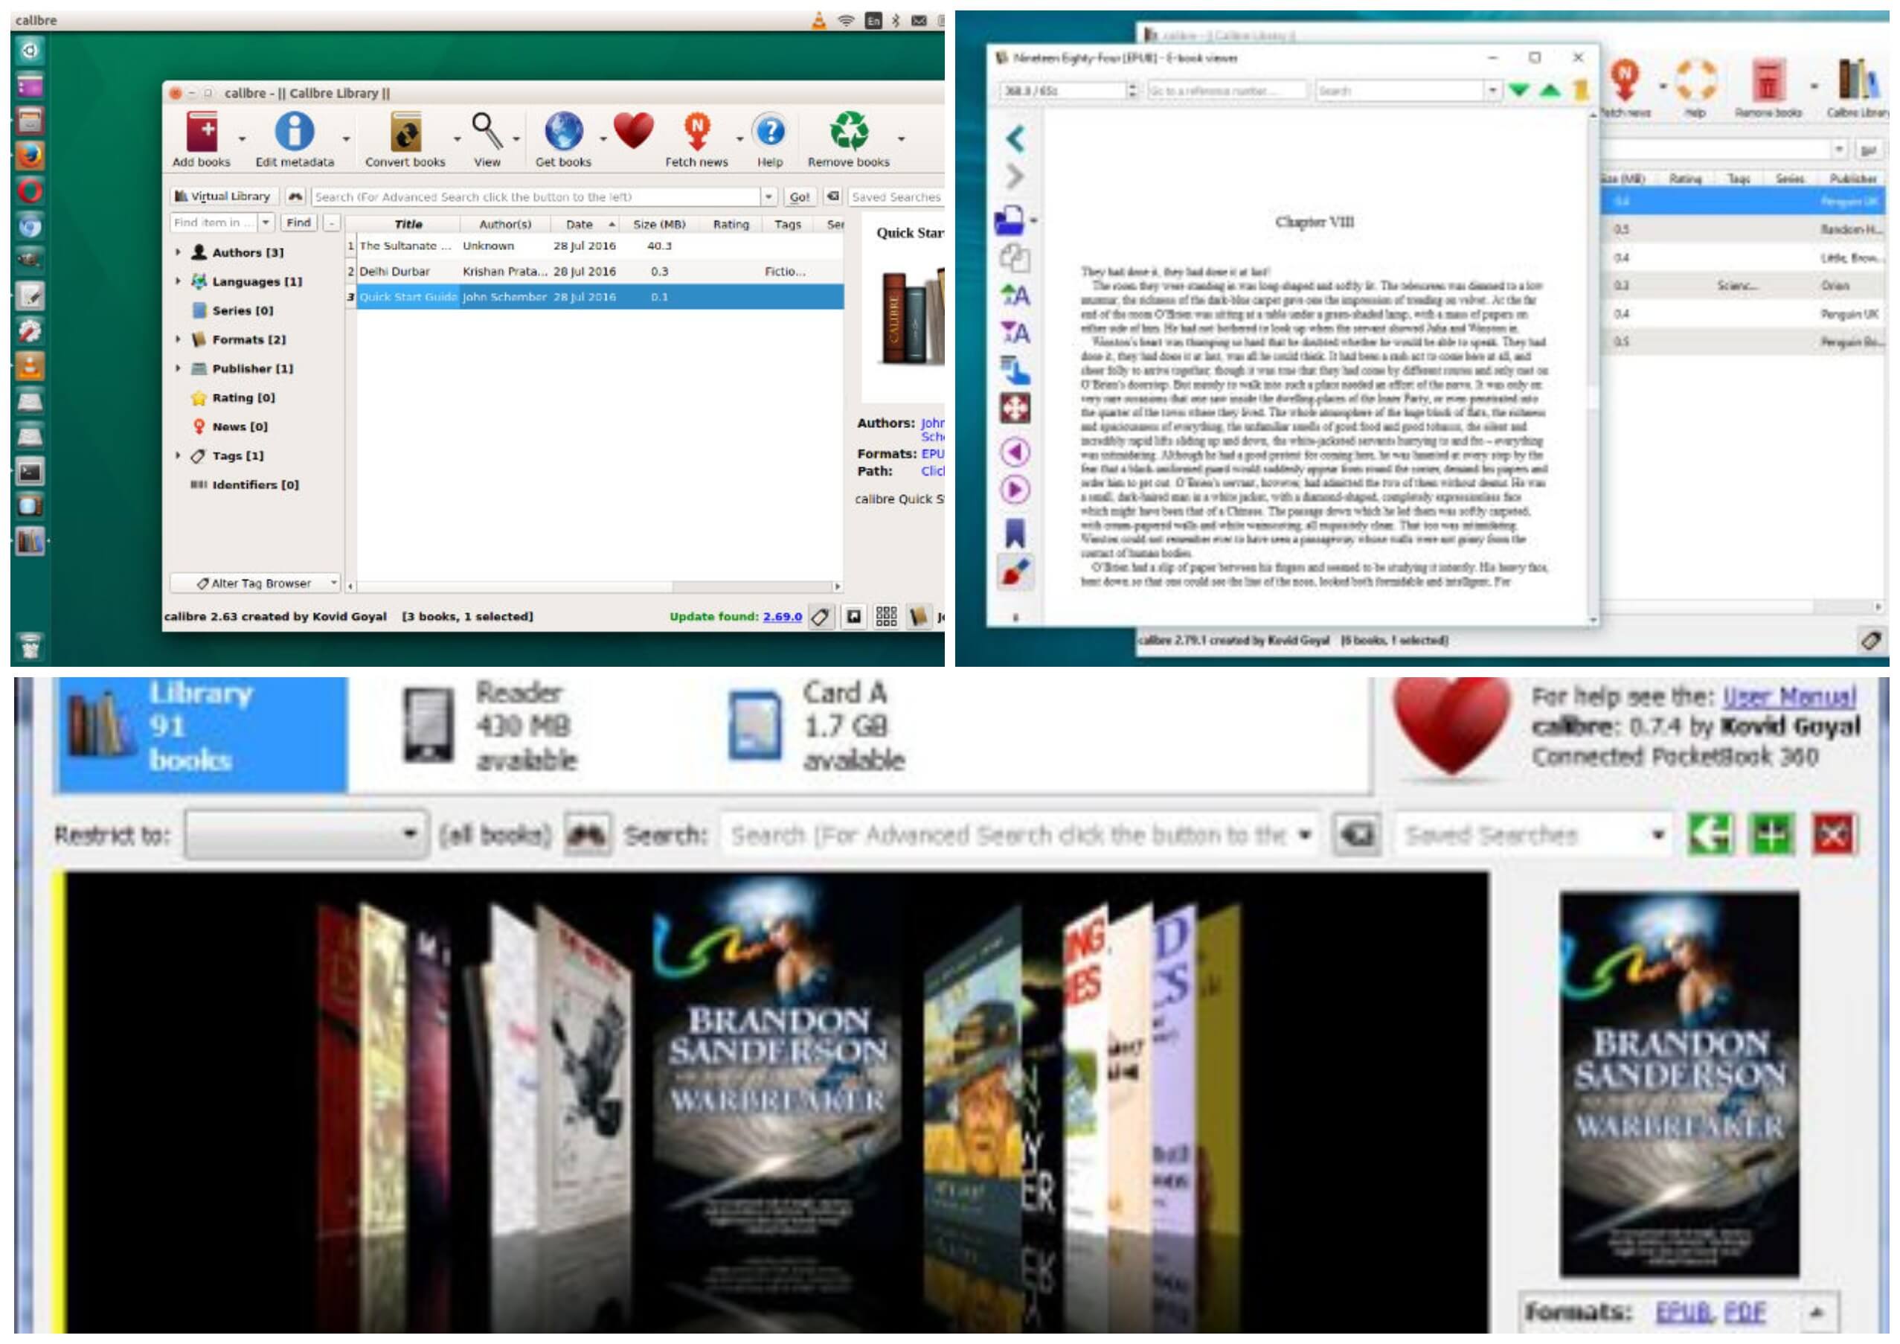Viewport: 1900px width, 1344px height.
Task: Toggle the Tag Browser from the status bar tag icon
Action: (820, 616)
